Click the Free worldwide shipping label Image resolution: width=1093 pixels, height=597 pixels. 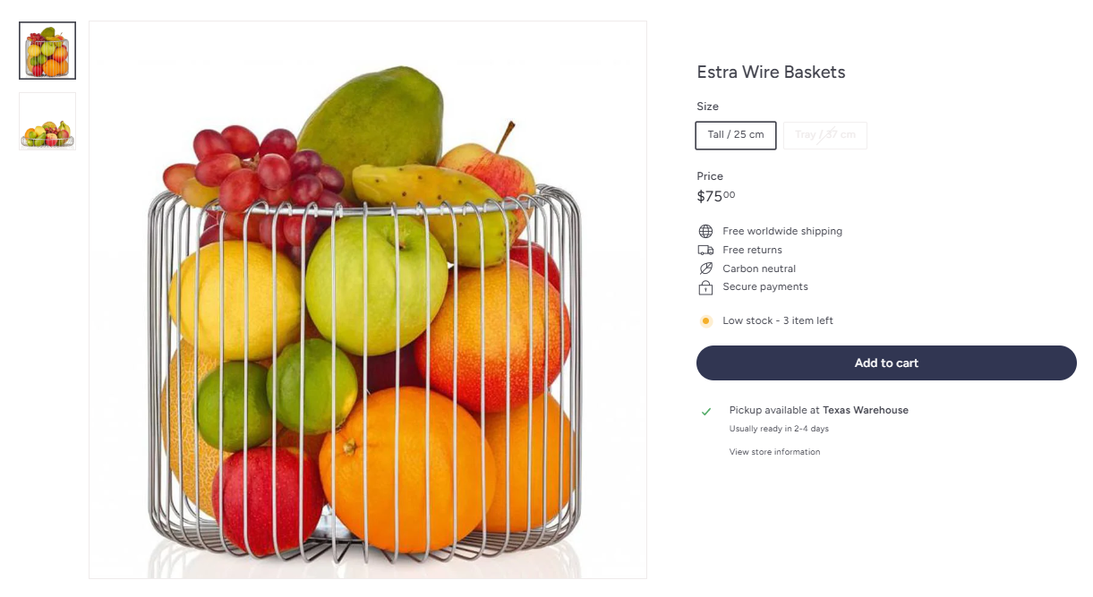tap(782, 231)
